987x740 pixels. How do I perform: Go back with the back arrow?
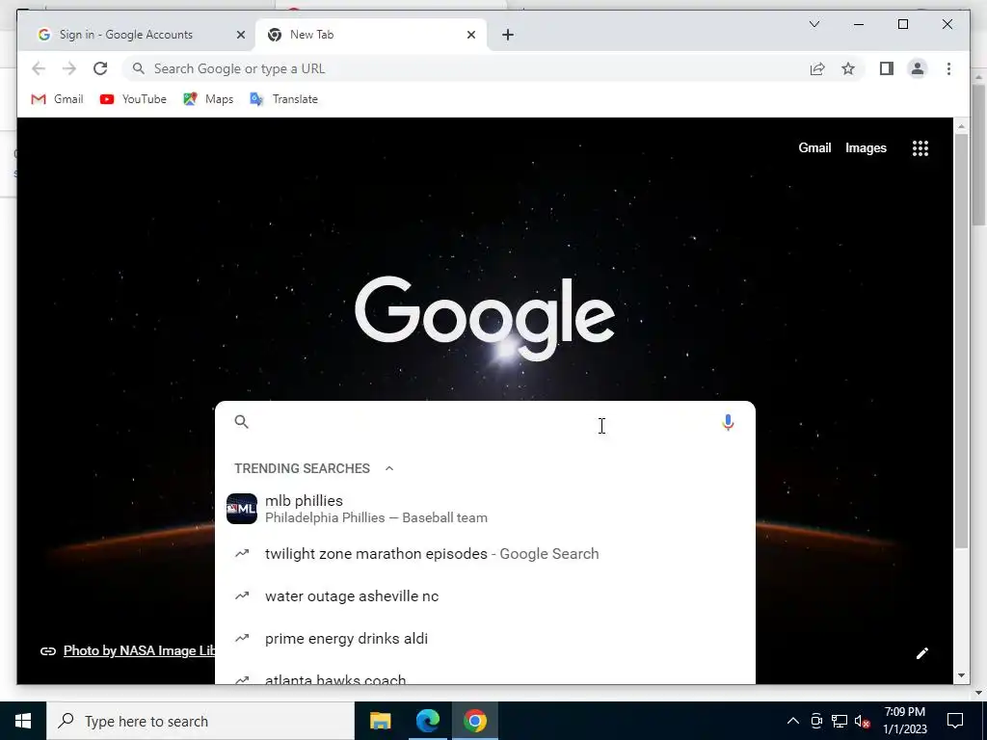pos(39,68)
